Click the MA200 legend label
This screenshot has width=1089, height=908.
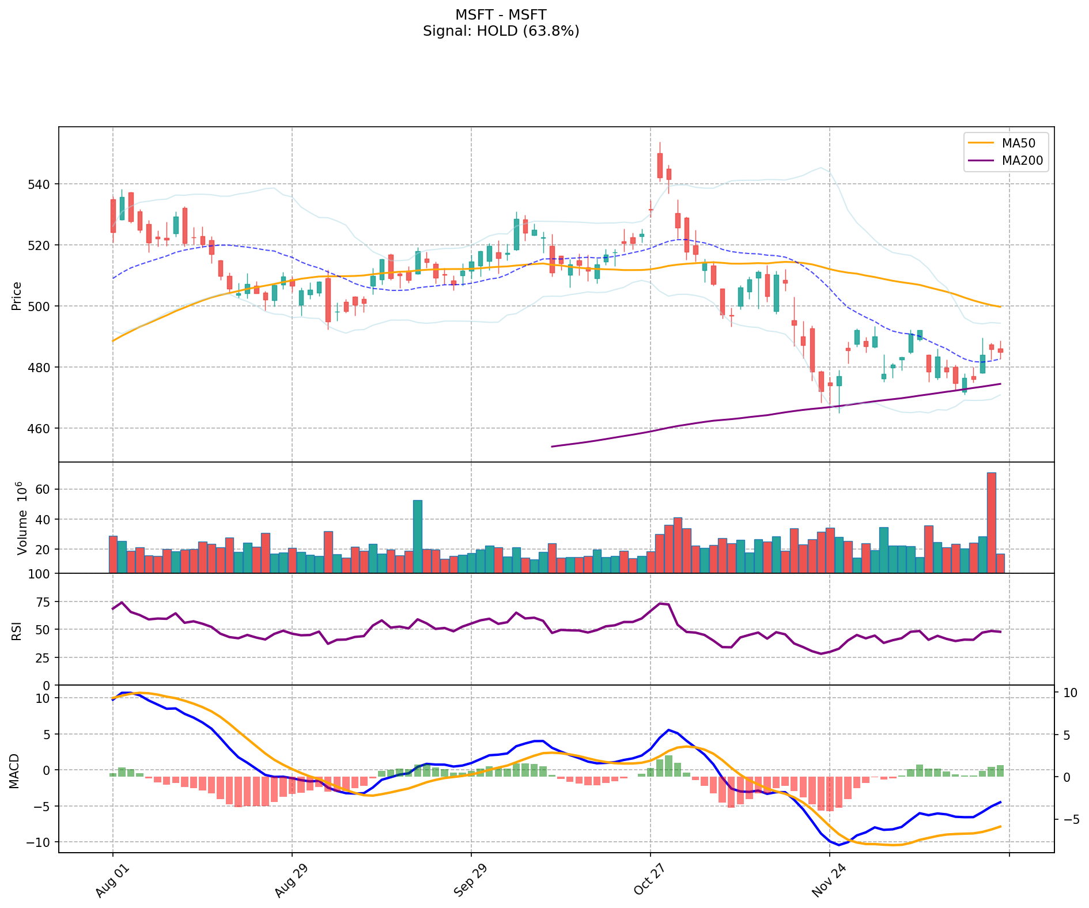click(x=1022, y=161)
